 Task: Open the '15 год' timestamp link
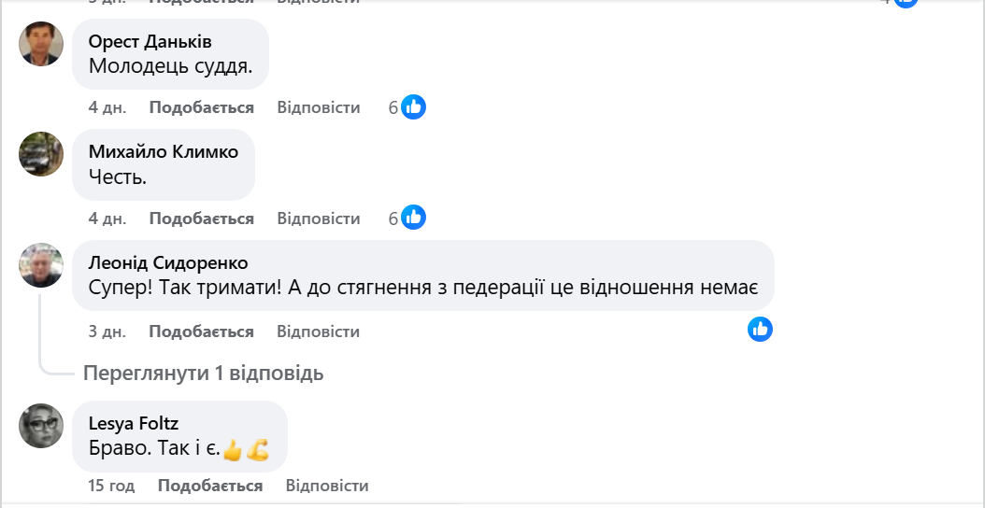111,486
